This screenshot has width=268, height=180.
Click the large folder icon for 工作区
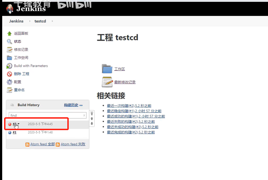[x=107, y=69]
